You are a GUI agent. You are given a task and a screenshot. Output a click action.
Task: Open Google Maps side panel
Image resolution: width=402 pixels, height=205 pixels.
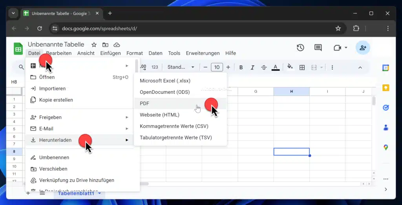386,148
